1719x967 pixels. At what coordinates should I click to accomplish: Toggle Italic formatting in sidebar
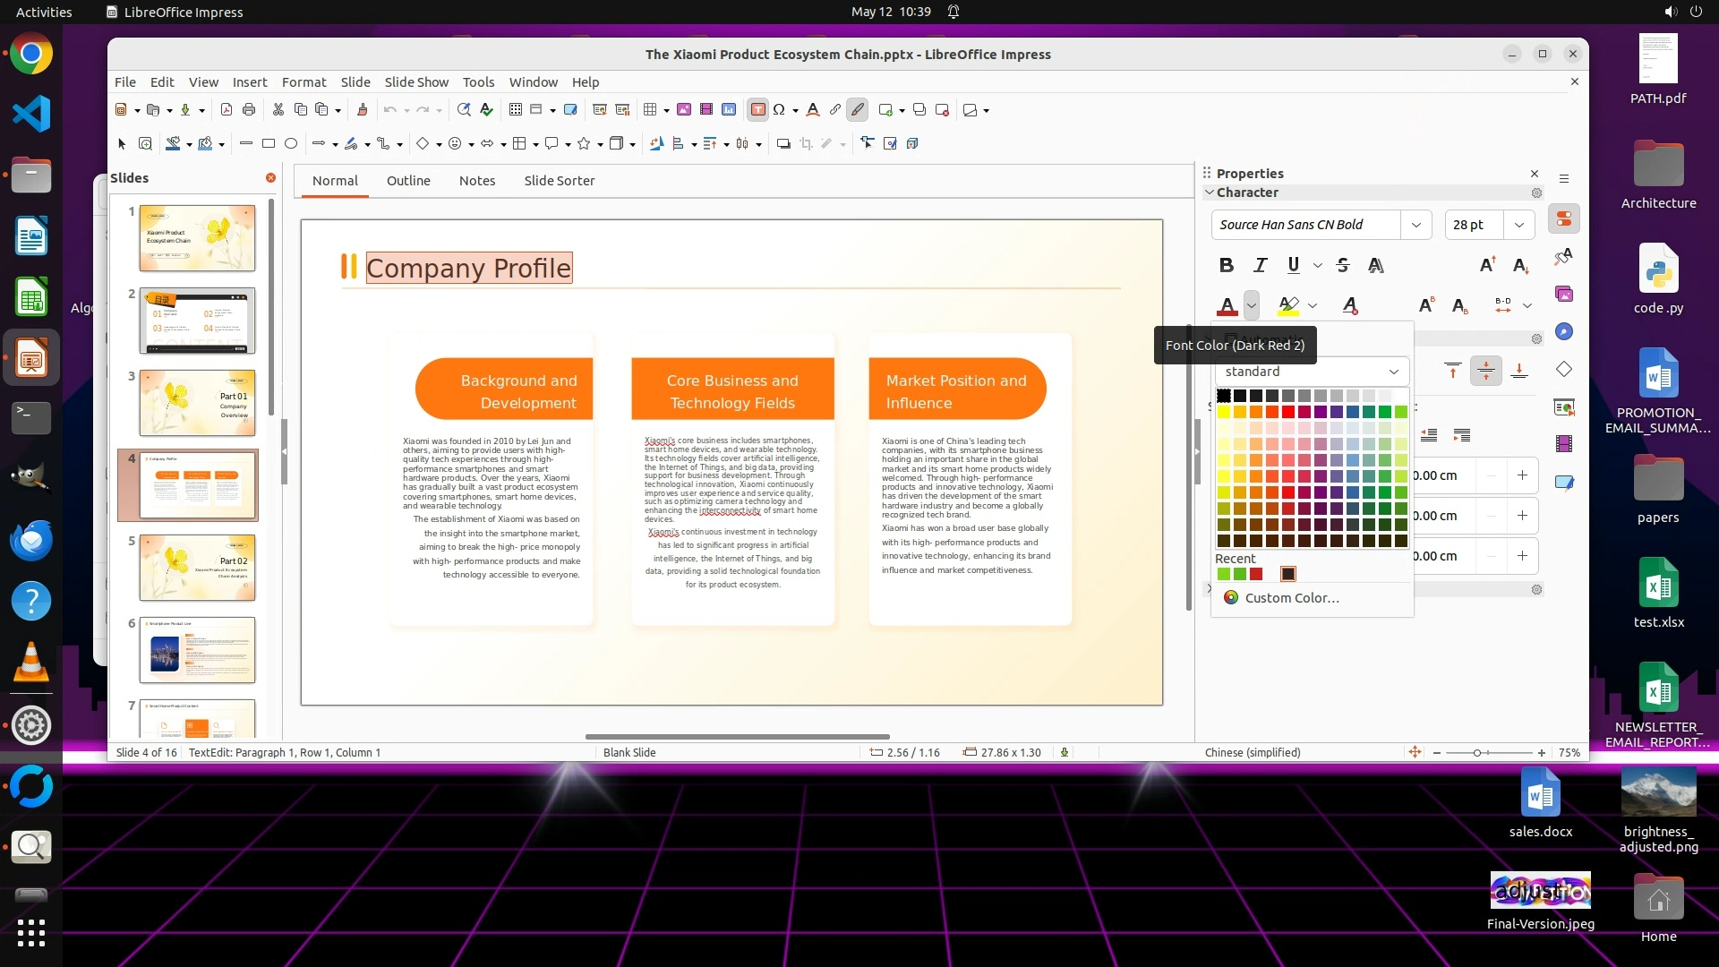pyautogui.click(x=1261, y=265)
